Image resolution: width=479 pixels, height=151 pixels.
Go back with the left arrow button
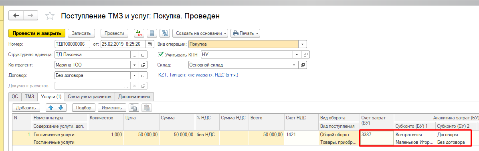(16, 16)
